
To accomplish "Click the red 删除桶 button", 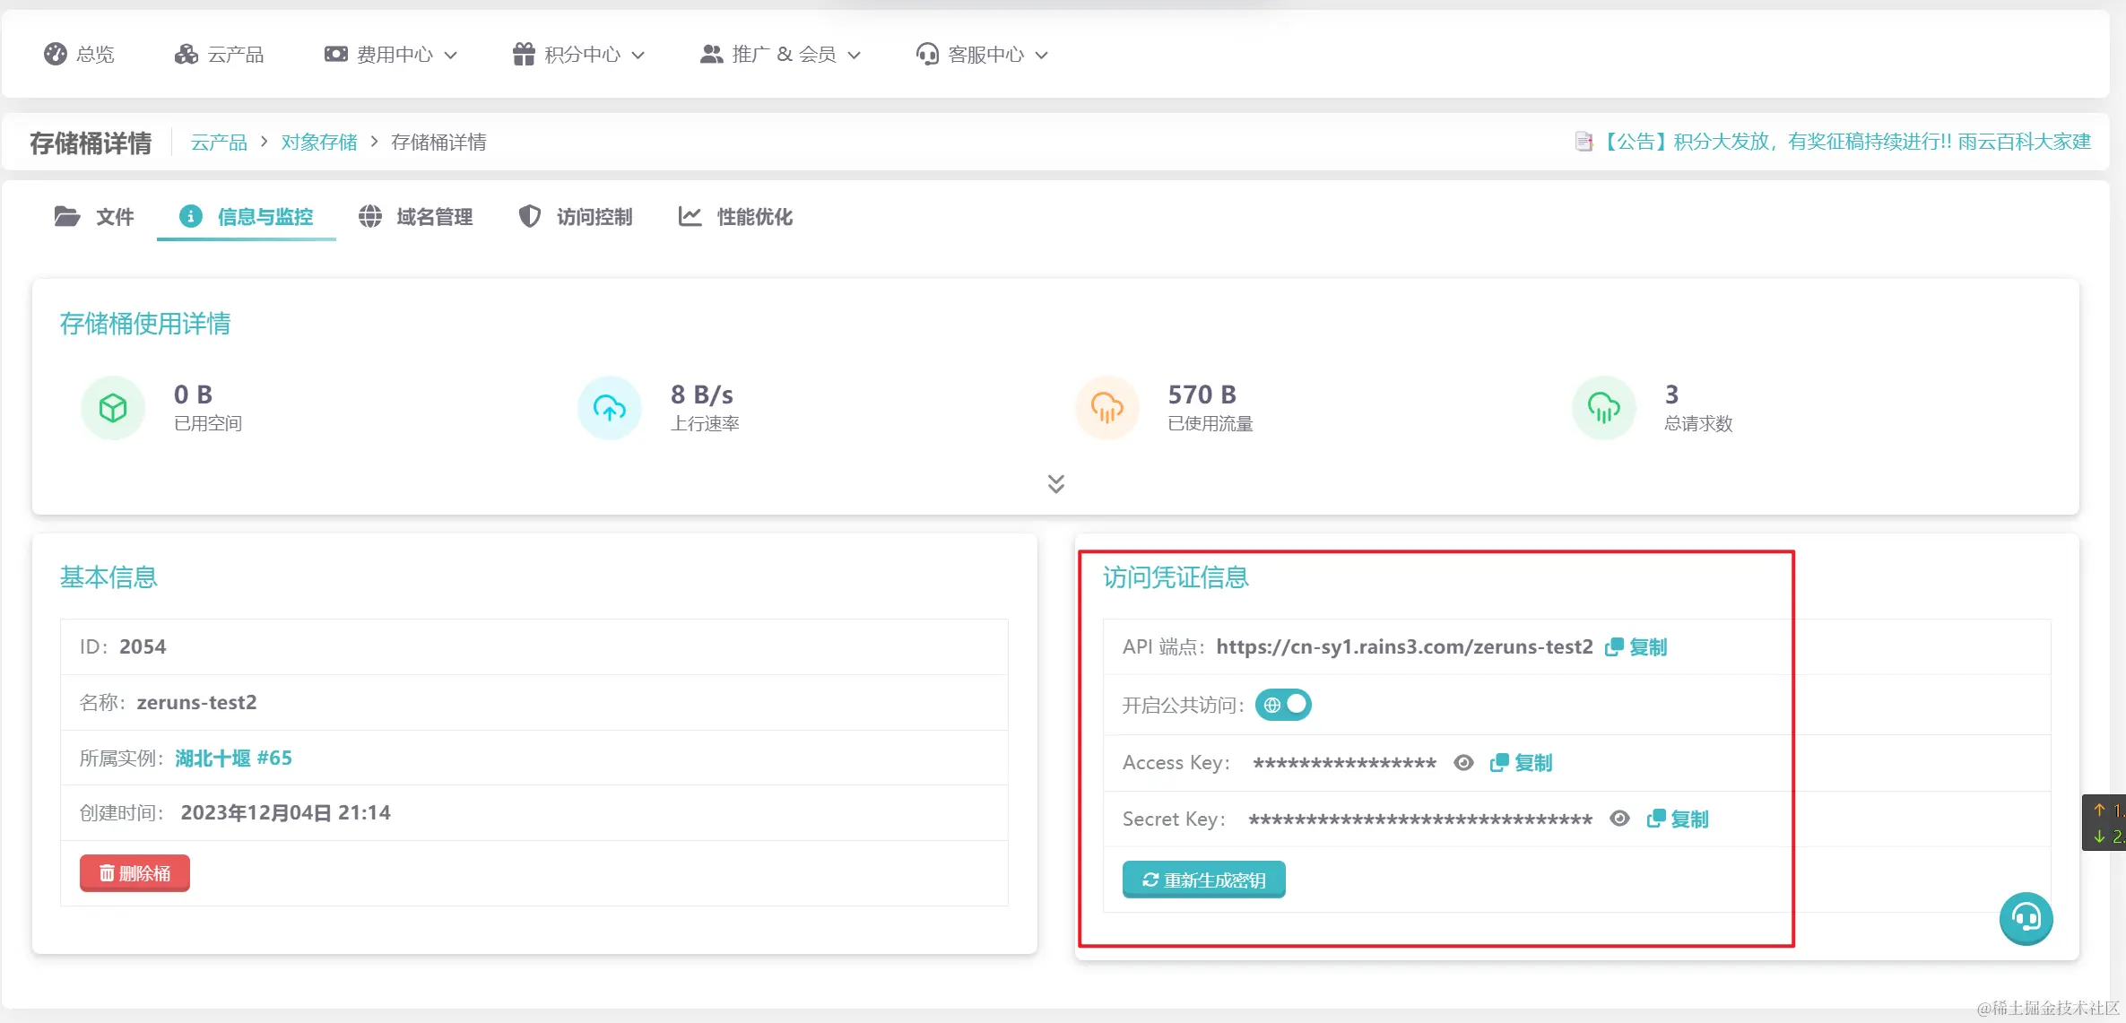I will click(x=135, y=873).
